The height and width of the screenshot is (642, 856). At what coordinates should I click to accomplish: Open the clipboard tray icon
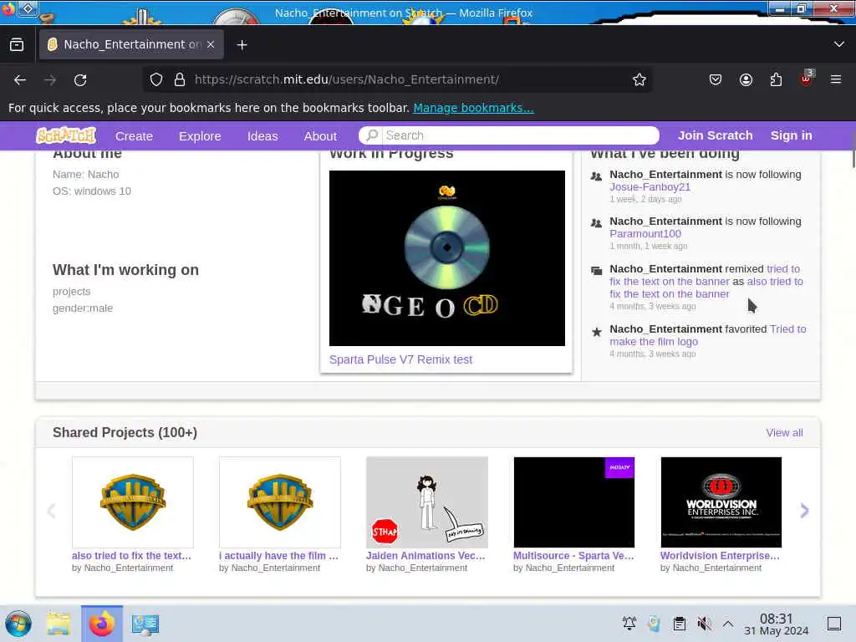pos(679,623)
